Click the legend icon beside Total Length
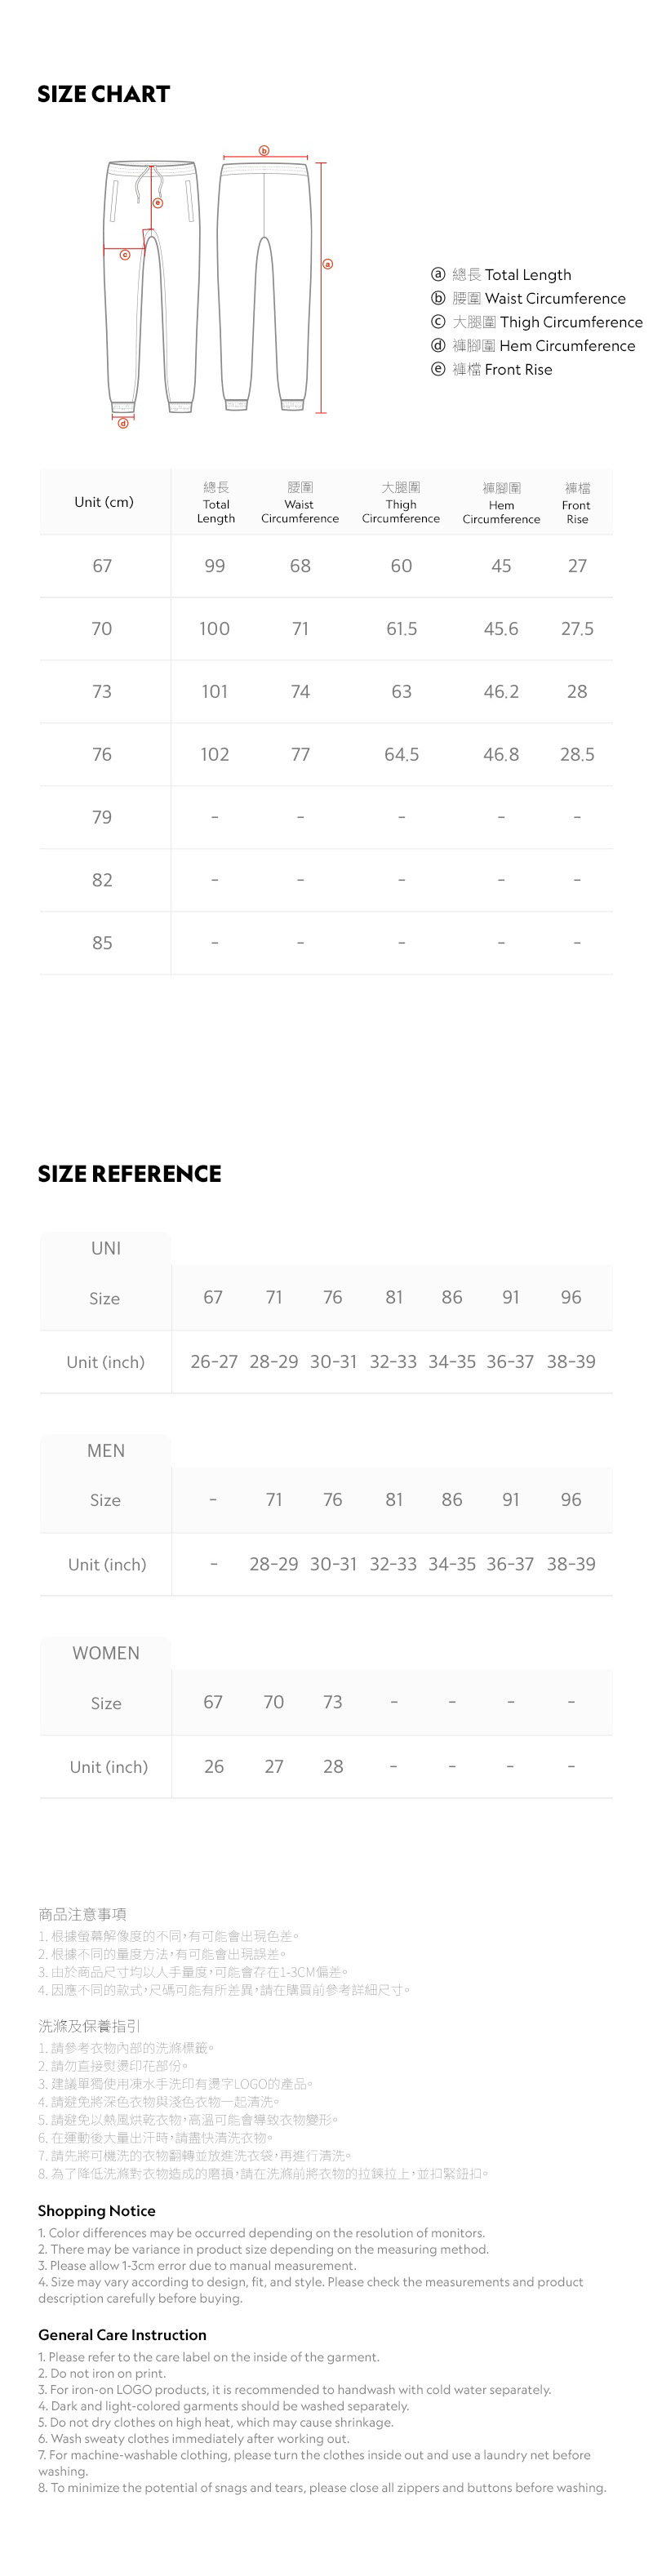 click(437, 274)
